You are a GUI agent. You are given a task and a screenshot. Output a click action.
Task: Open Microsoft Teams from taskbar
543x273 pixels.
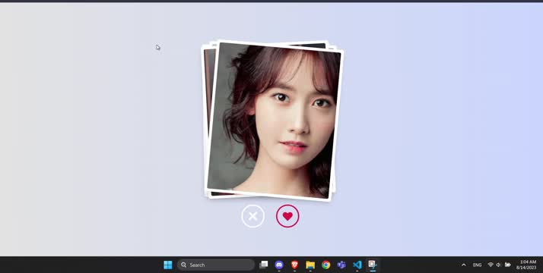click(x=341, y=265)
